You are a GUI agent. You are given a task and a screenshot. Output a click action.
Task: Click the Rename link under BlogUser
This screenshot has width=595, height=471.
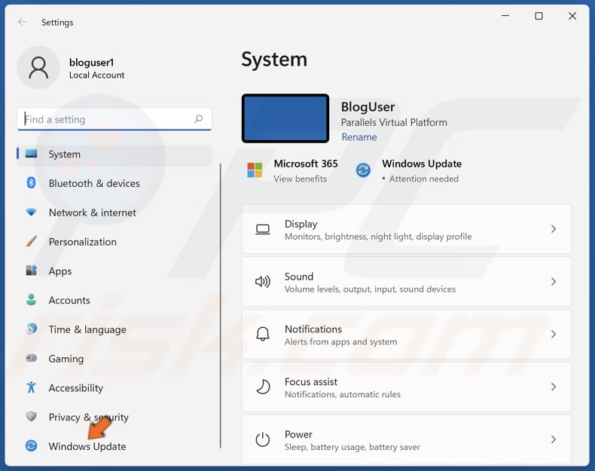click(x=359, y=137)
